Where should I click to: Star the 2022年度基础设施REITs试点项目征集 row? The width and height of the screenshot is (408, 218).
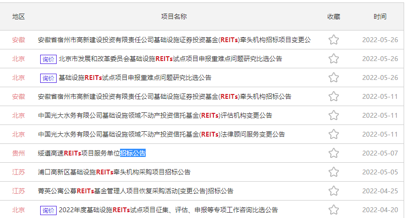[333, 210]
